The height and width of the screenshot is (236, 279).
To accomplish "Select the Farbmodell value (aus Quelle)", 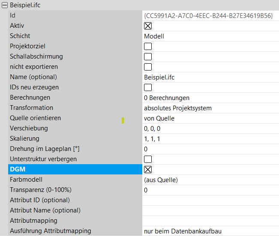I will [210, 180].
